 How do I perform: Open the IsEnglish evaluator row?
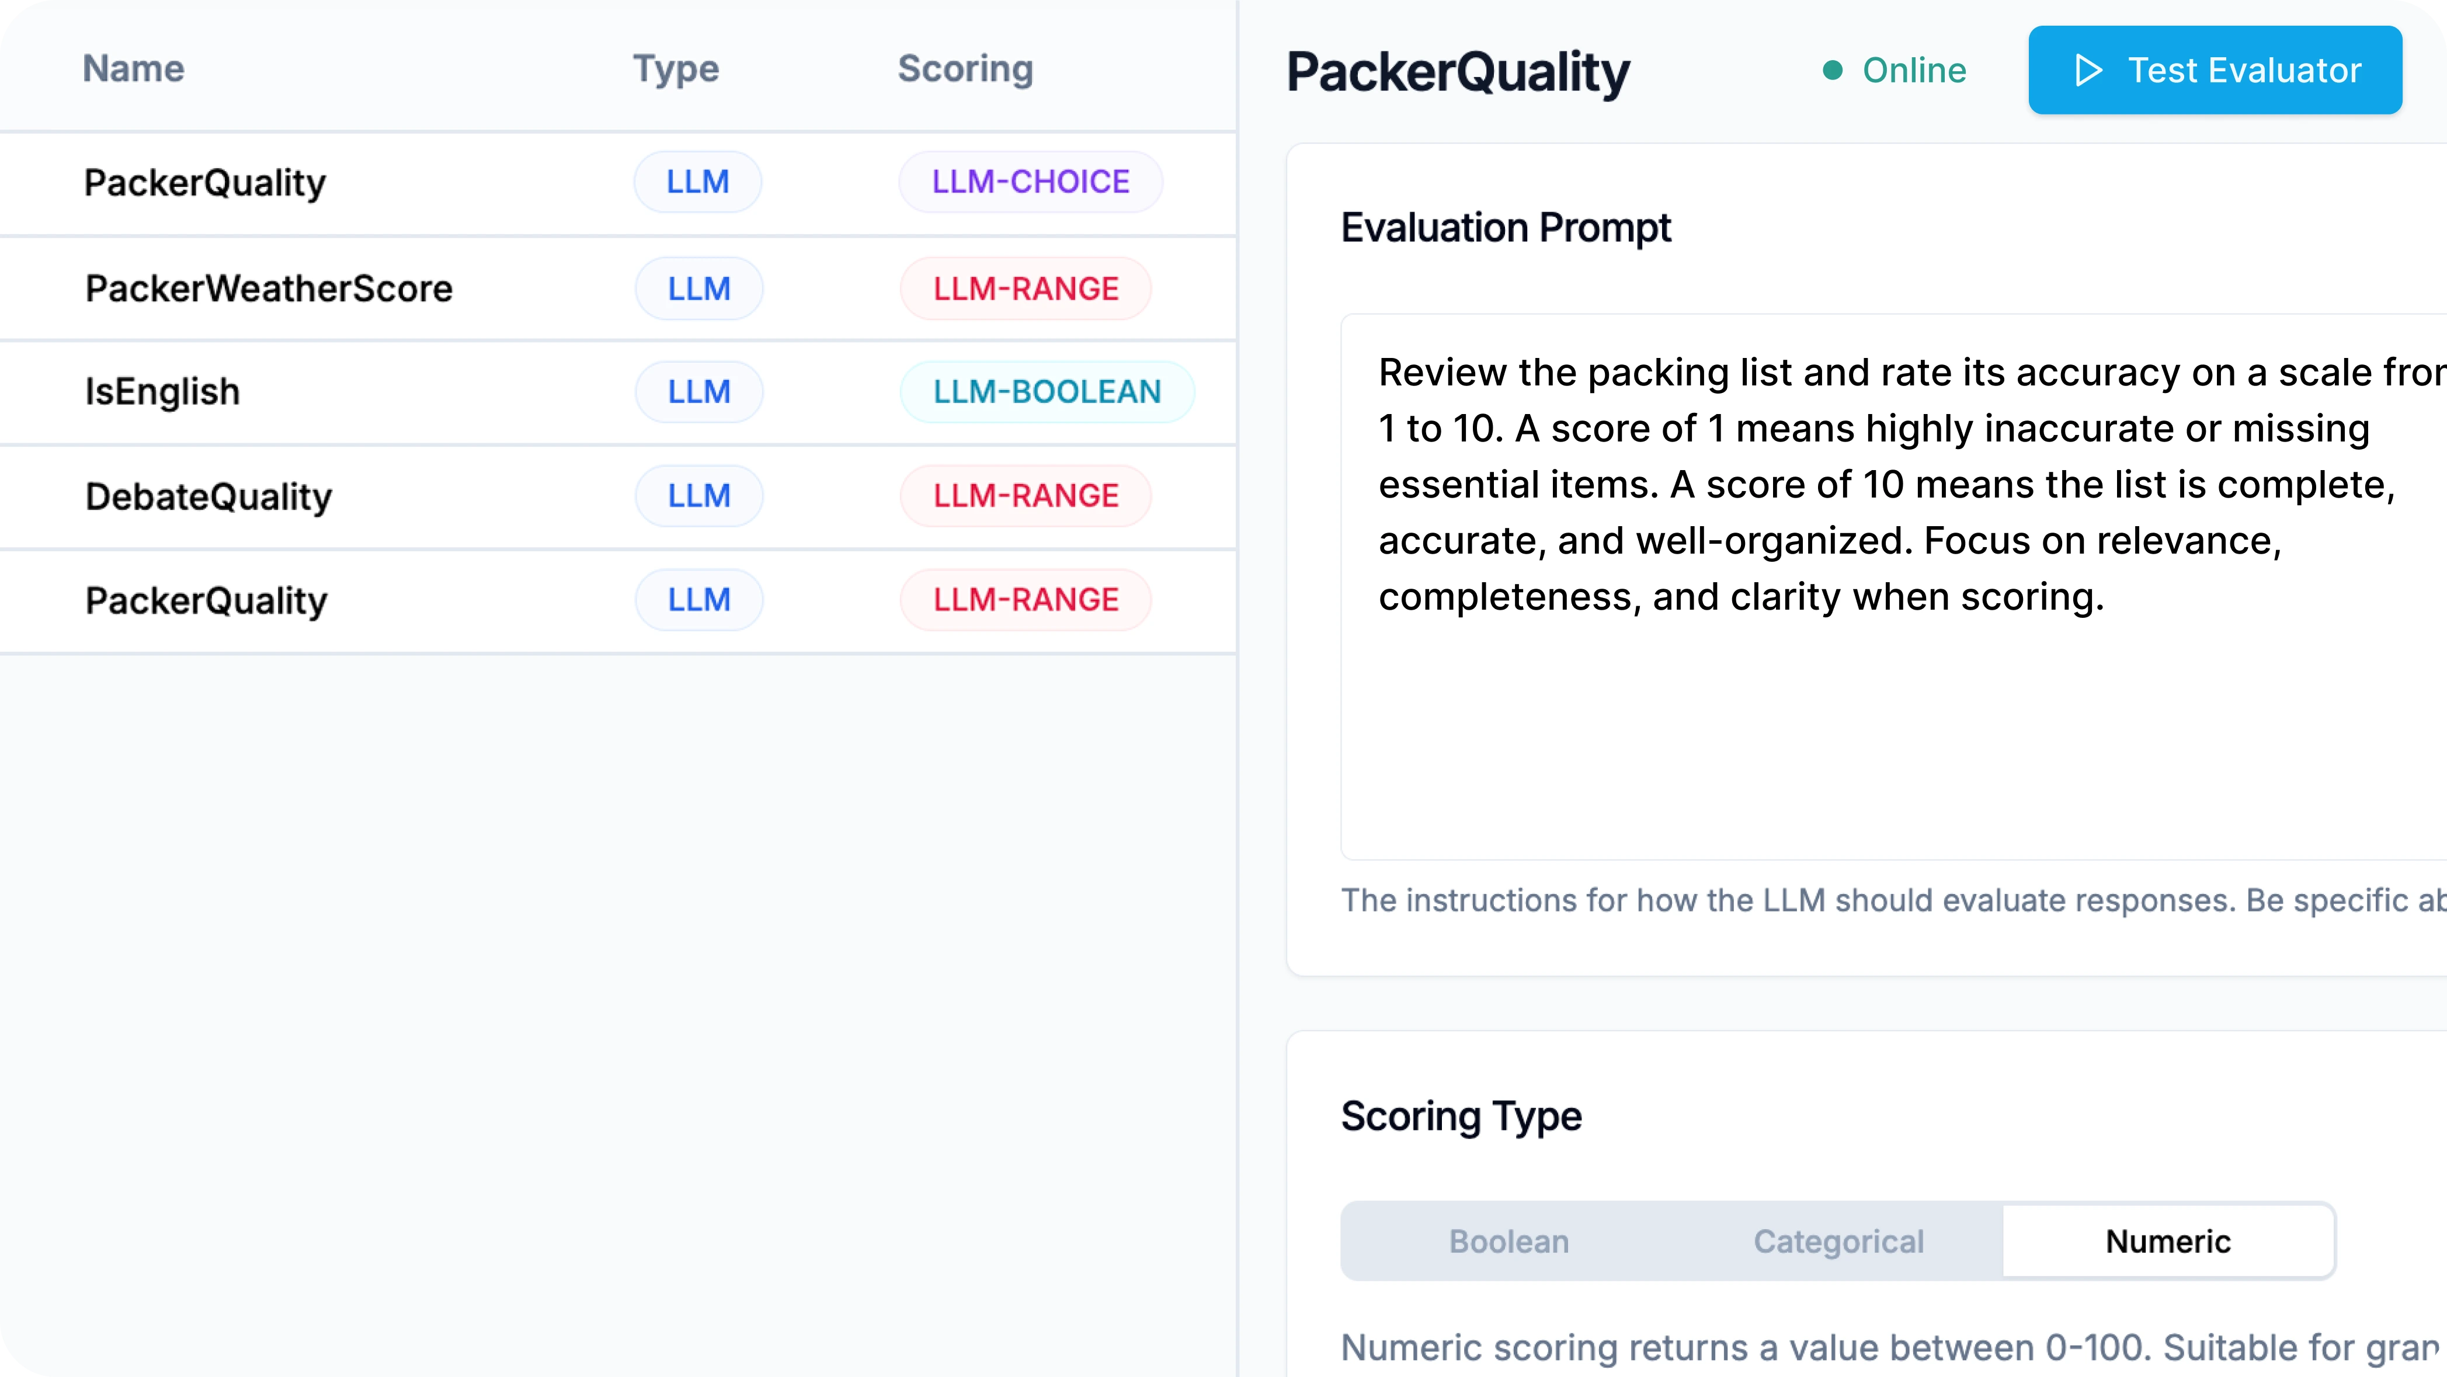pyautogui.click(x=617, y=391)
